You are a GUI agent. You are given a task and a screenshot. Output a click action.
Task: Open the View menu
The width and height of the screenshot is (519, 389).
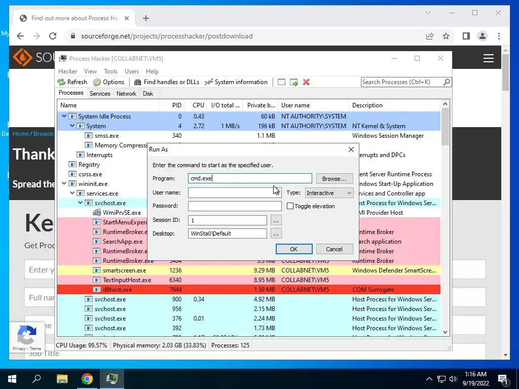point(90,71)
